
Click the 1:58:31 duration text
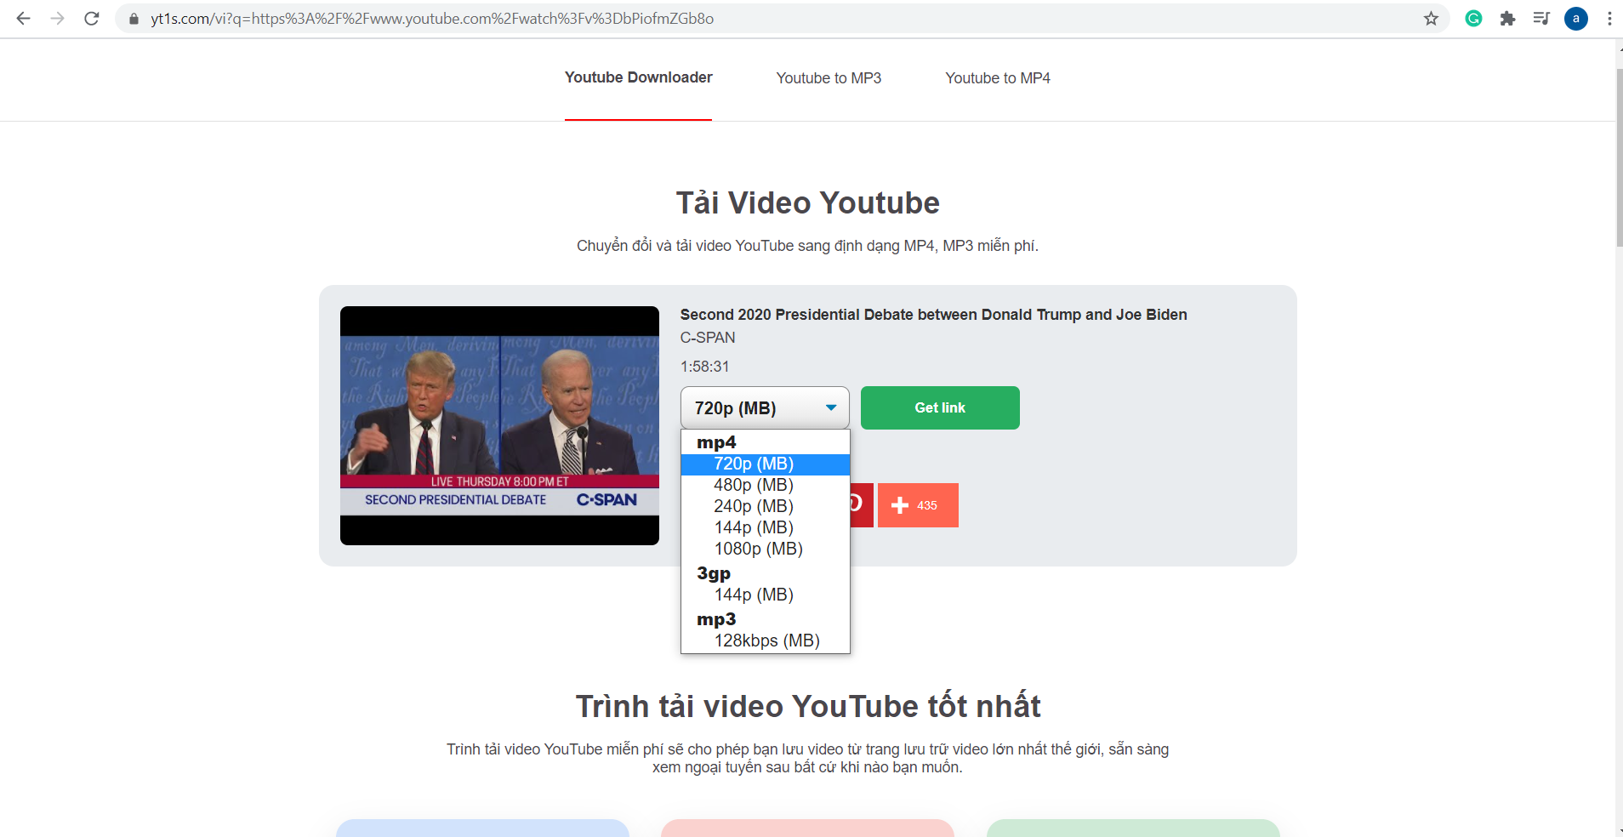point(704,367)
